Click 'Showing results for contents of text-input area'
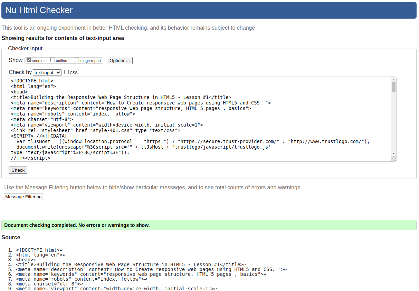Viewport: 419px width, 291px height. click(63, 38)
